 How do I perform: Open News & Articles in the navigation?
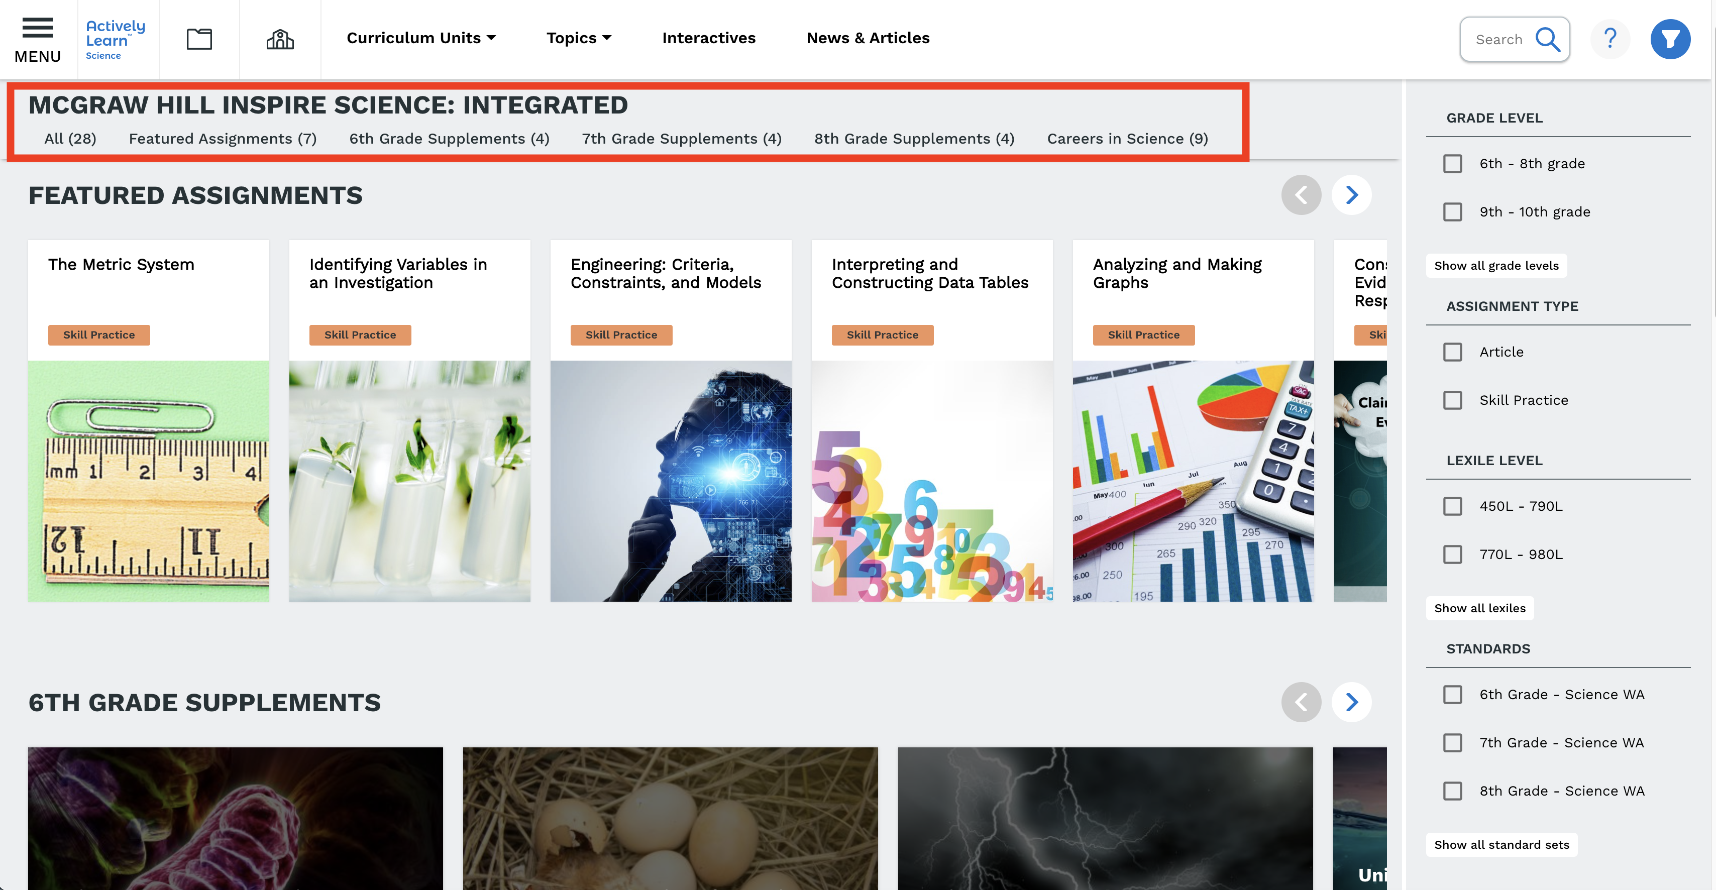868,38
